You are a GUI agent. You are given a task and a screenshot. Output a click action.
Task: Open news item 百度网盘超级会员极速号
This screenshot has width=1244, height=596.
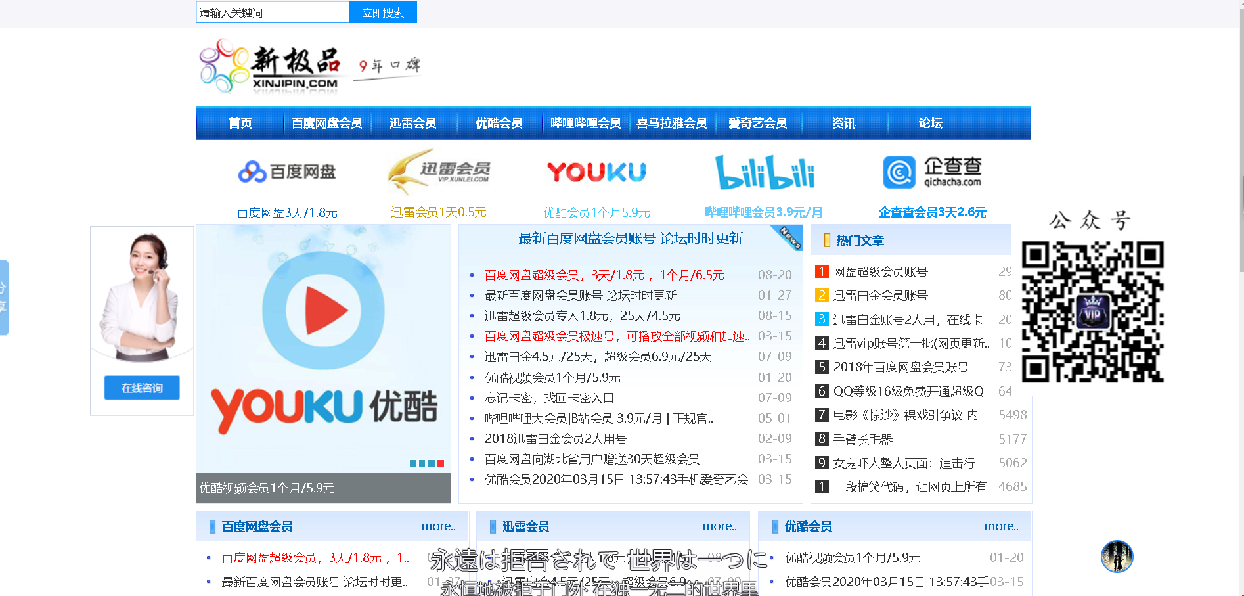pos(617,336)
